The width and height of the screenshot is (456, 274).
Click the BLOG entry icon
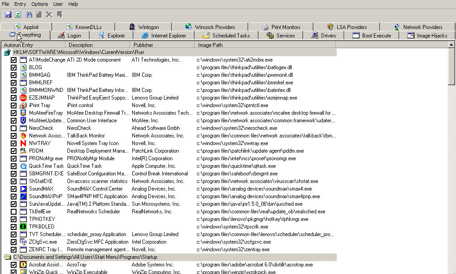23,67
